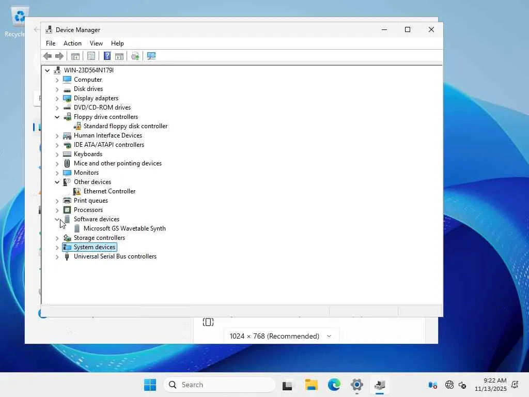
Task: Open the File menu
Action: 51,43
